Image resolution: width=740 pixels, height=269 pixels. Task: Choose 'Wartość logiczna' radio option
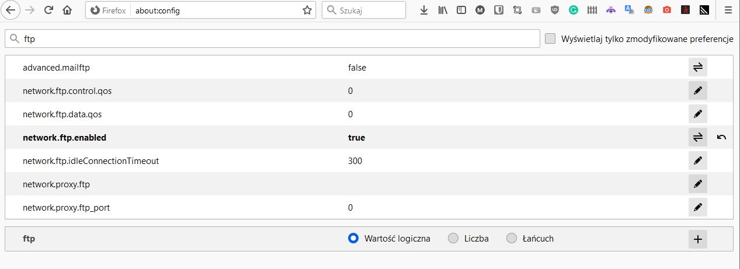(353, 238)
